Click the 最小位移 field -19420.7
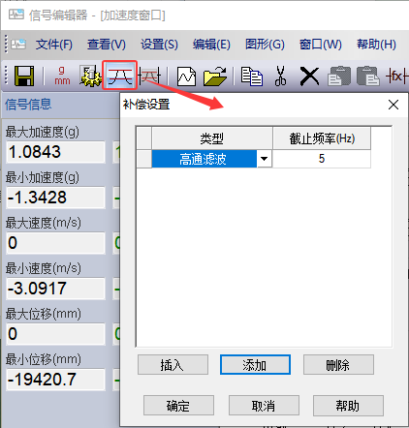Screen dimensions: 409x428 coord(55,380)
